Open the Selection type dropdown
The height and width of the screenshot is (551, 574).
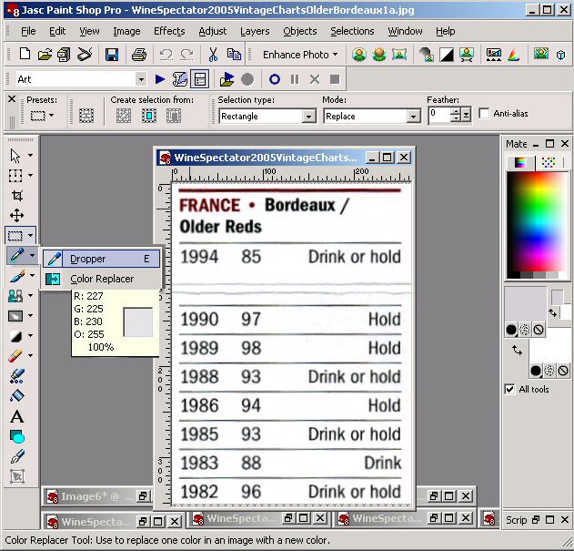coord(308,117)
